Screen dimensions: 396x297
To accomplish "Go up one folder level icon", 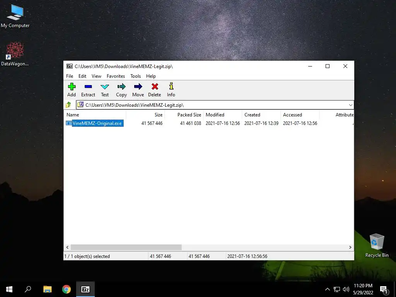I will (68, 105).
